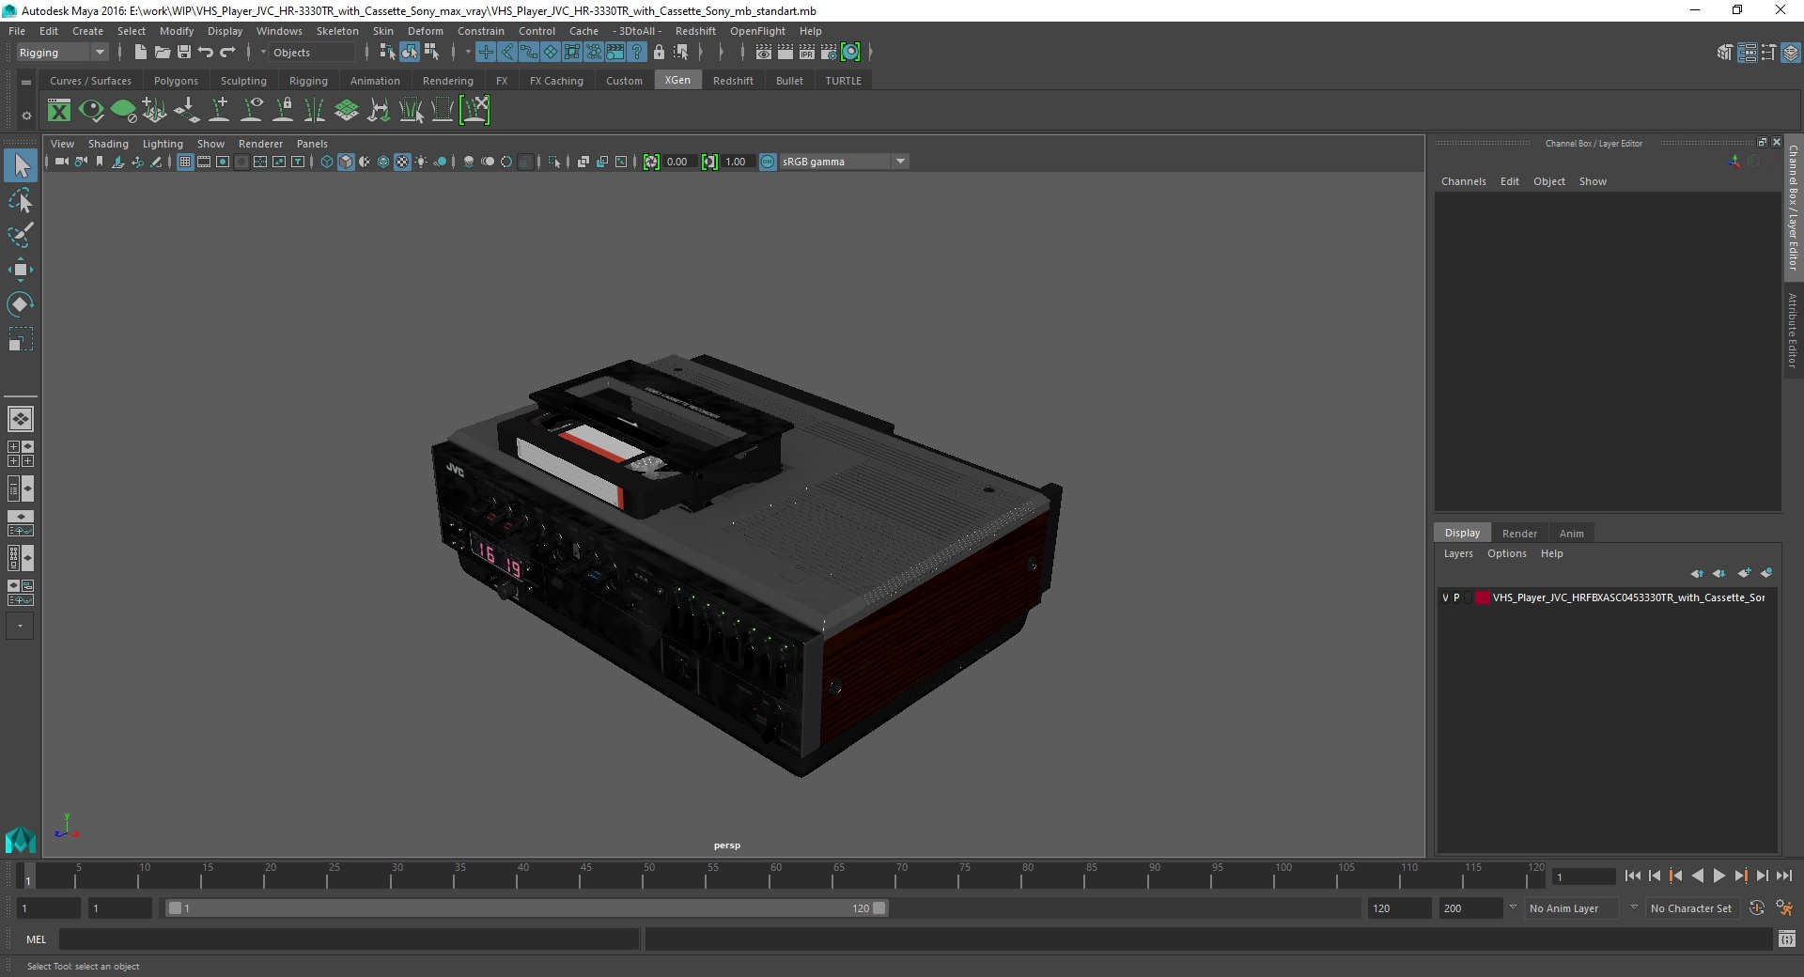The width and height of the screenshot is (1804, 977).
Task: Select the Lasso tool
Action: point(20,201)
